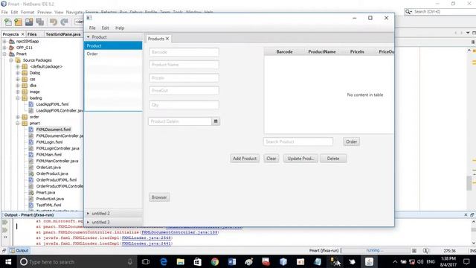The width and height of the screenshot is (476, 268).
Task: Click the Redo toolbar icon in NetBeans
Action: (x=64, y=22)
